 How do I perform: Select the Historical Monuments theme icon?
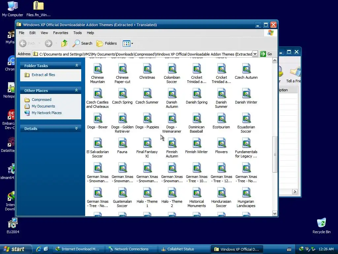coord(197,197)
